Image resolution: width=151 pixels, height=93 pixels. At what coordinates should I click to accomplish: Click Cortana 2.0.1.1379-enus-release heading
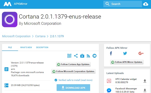pos(60,16)
